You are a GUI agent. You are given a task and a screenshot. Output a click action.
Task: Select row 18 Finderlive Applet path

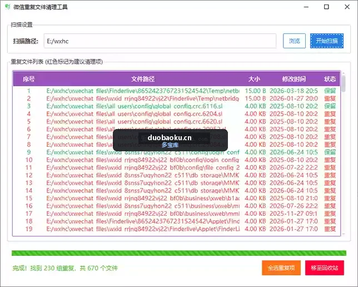176,221
